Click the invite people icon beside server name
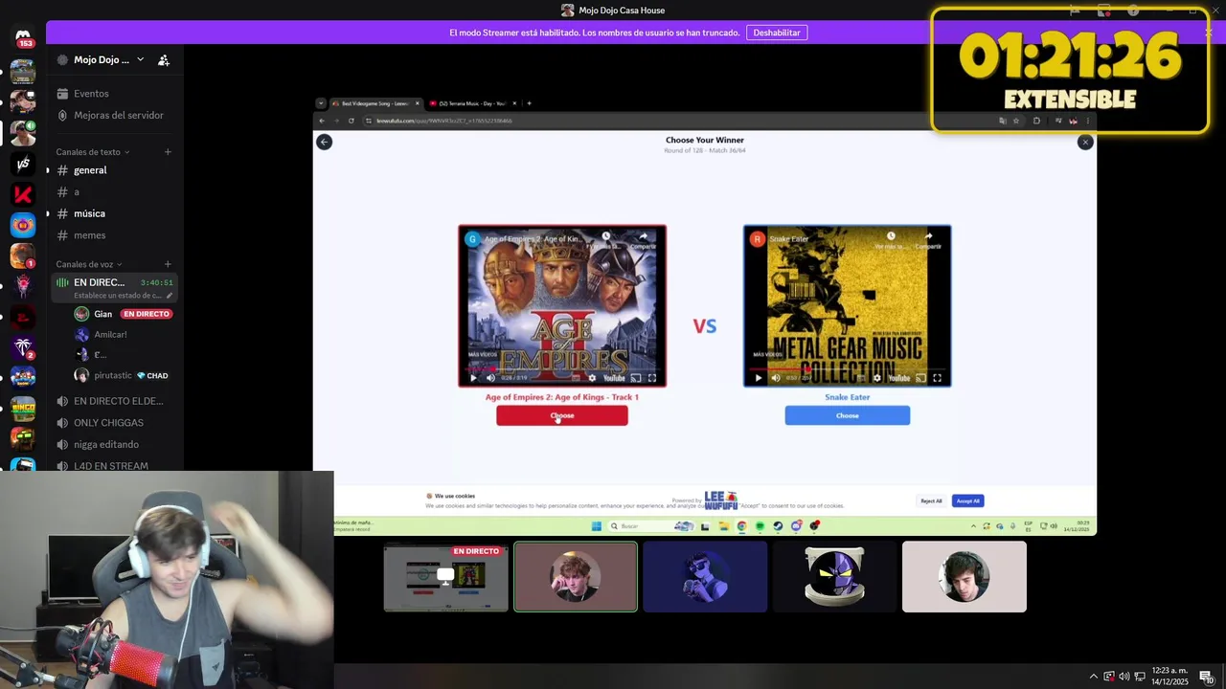This screenshot has height=689, width=1226. [x=164, y=59]
